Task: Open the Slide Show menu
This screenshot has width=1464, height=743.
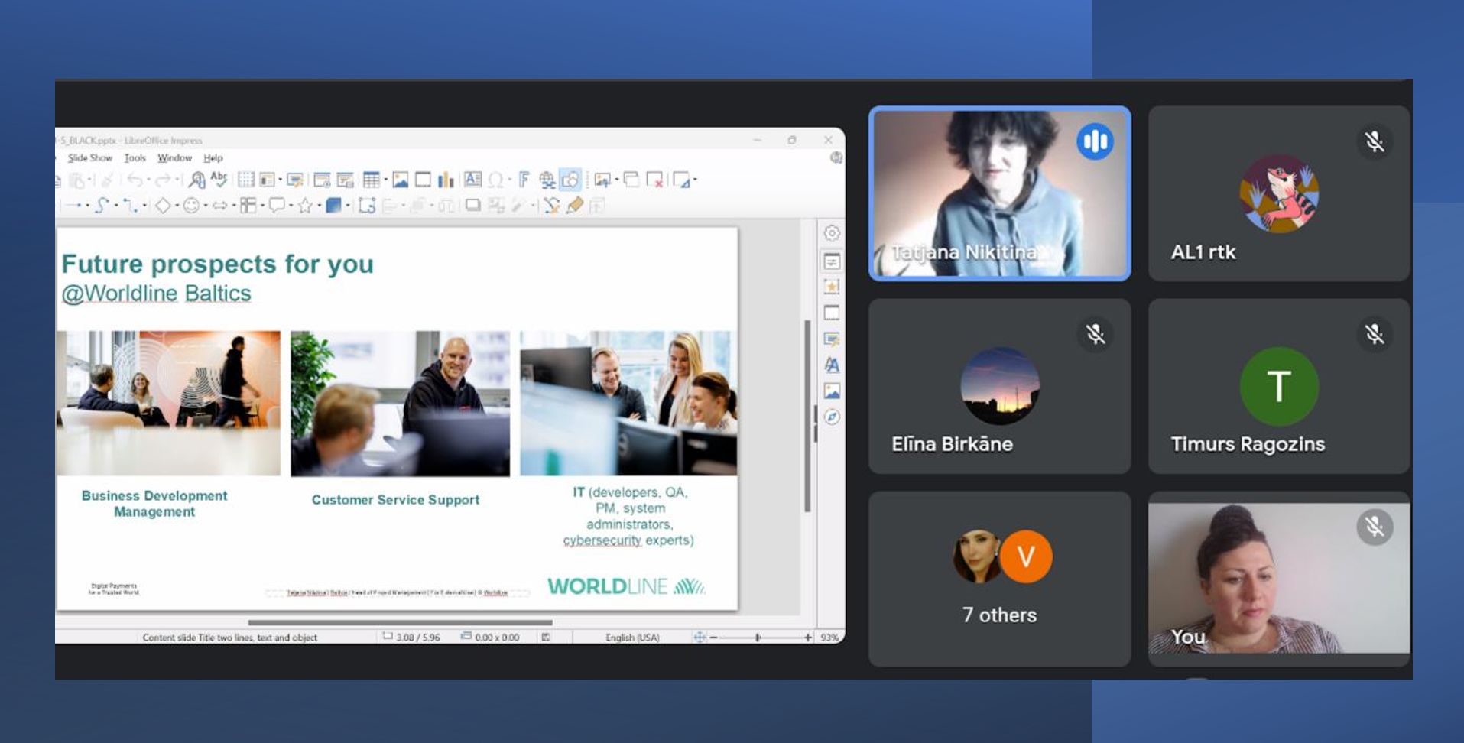Action: click(89, 157)
